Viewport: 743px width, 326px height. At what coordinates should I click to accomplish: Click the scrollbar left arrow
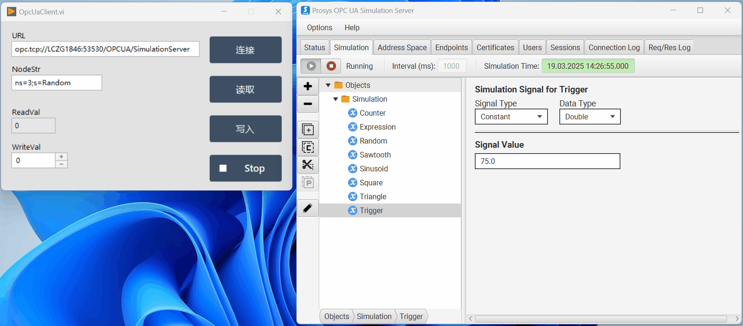click(x=471, y=319)
